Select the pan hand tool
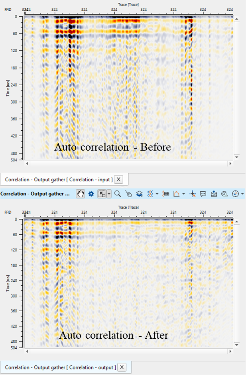The height and width of the screenshot is (375, 246). pos(81,194)
